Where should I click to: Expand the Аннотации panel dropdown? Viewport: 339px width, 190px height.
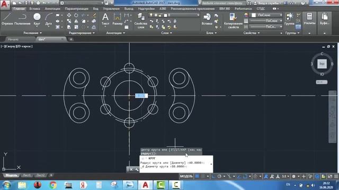[x=115, y=33]
